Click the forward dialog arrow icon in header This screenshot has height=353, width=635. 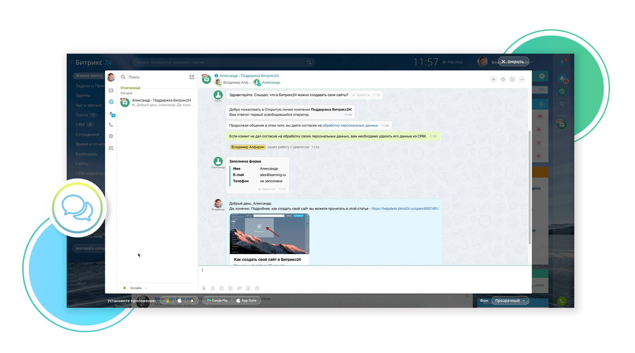coord(503,79)
